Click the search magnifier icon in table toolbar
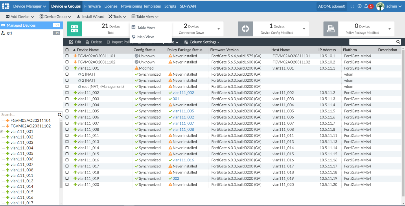 pyautogui.click(x=398, y=42)
